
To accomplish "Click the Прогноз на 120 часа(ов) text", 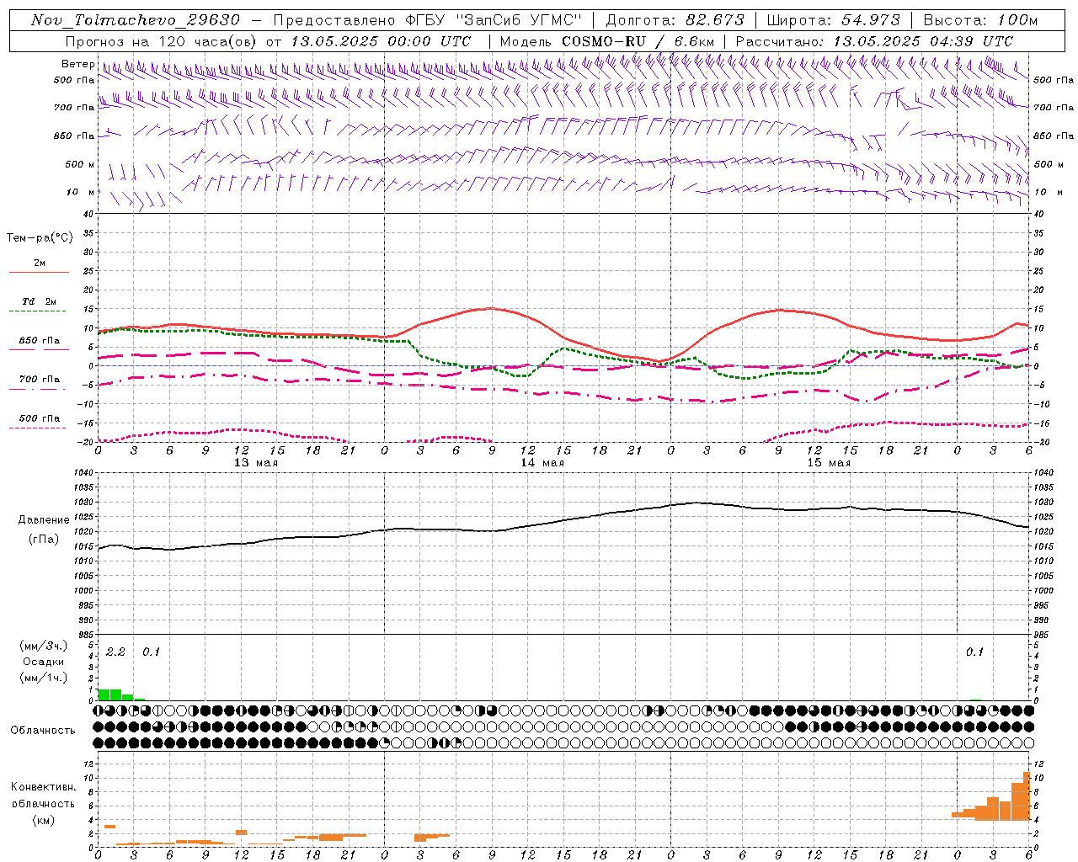I will tap(160, 41).
